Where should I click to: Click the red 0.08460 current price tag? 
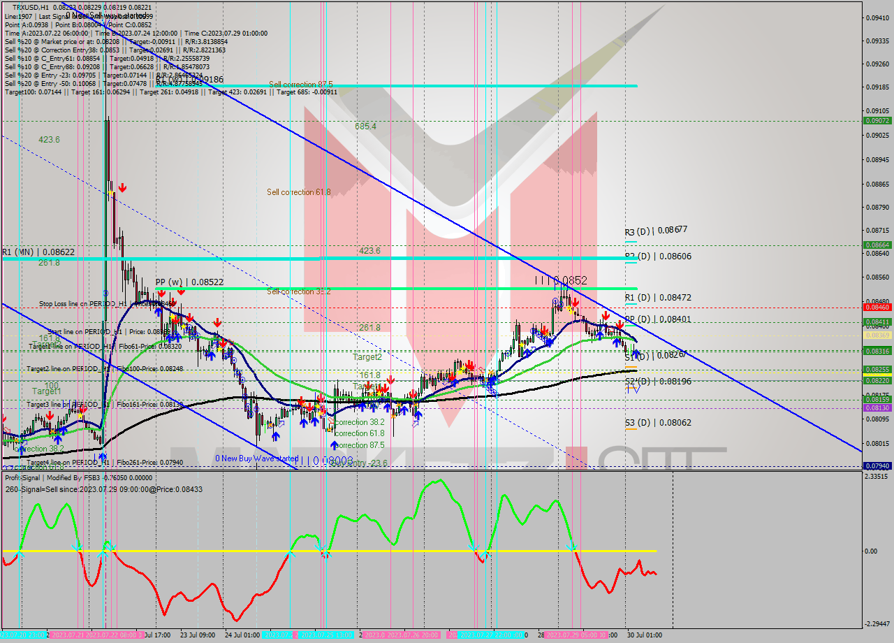point(877,308)
